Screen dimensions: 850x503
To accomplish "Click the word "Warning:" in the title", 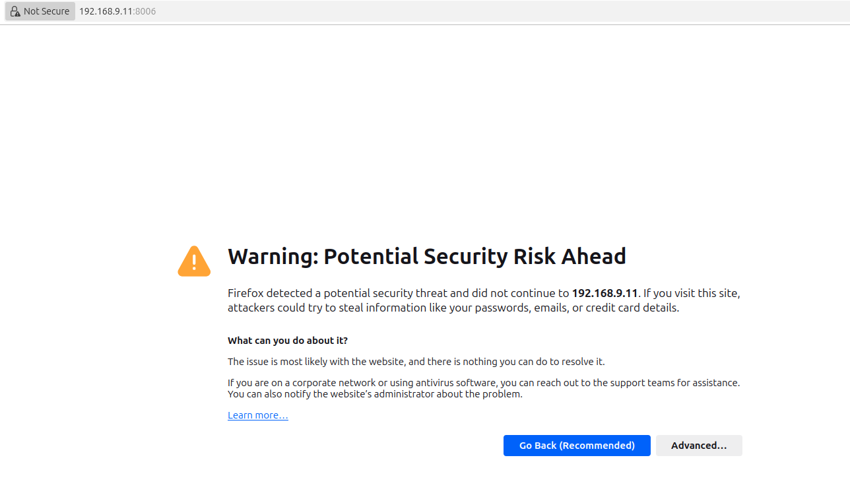I will 273,256.
